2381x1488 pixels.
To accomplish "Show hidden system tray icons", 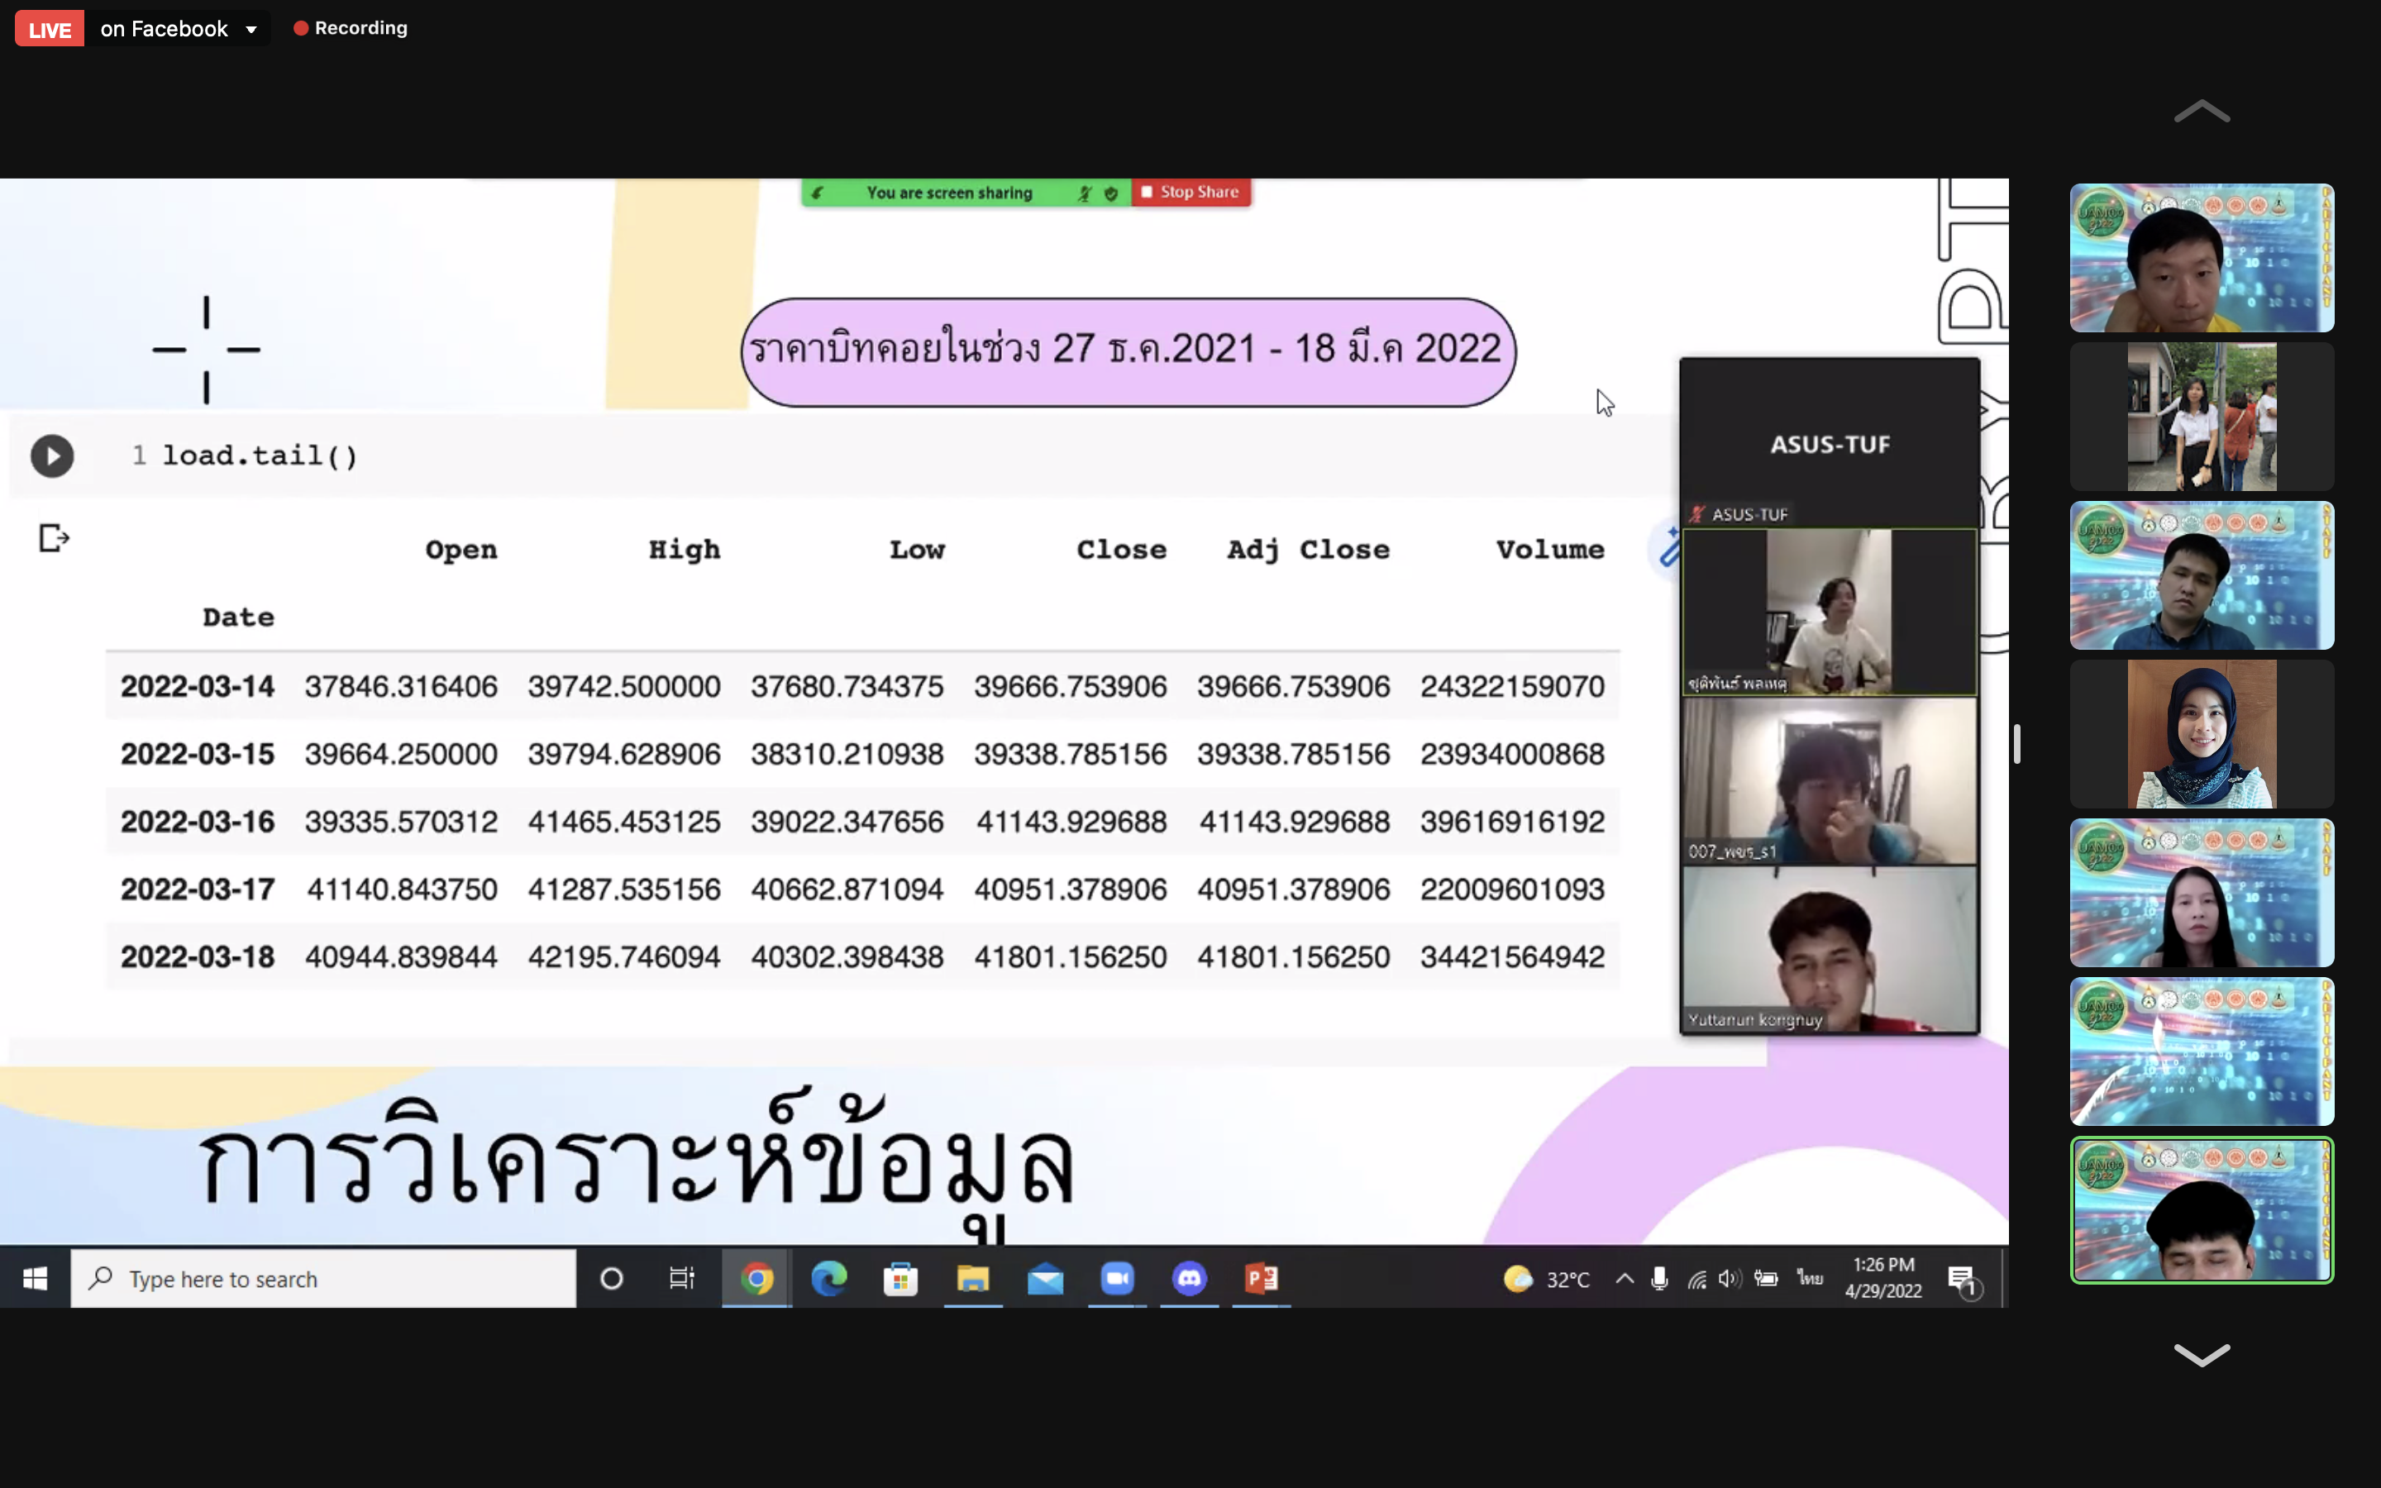I will (1625, 1278).
